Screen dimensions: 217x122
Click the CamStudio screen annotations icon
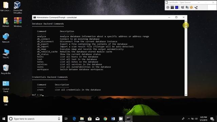187,7
